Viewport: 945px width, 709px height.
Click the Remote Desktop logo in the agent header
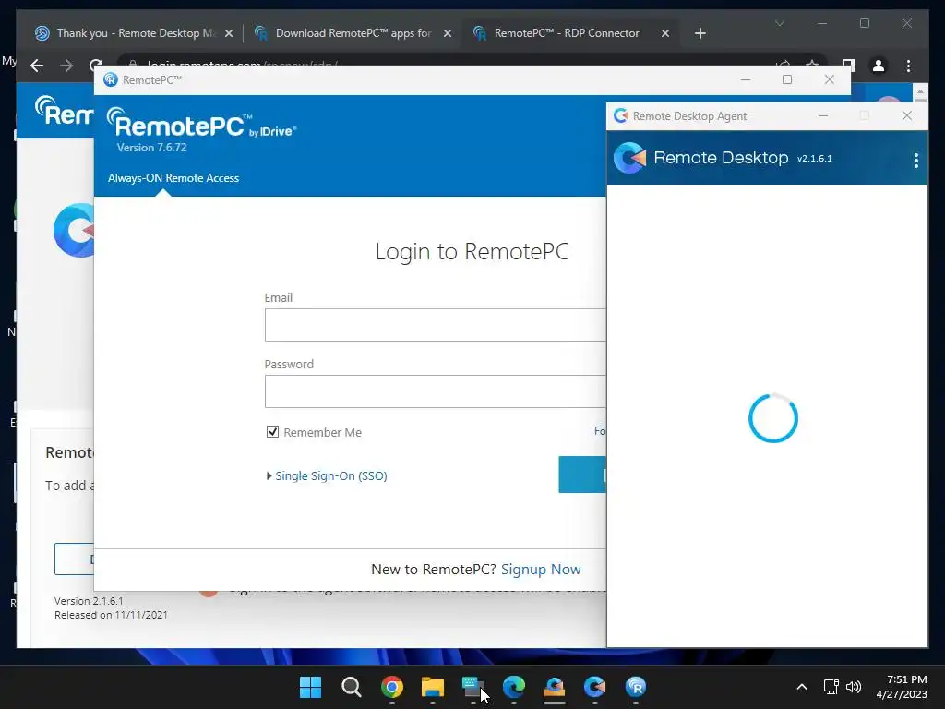pyautogui.click(x=629, y=158)
